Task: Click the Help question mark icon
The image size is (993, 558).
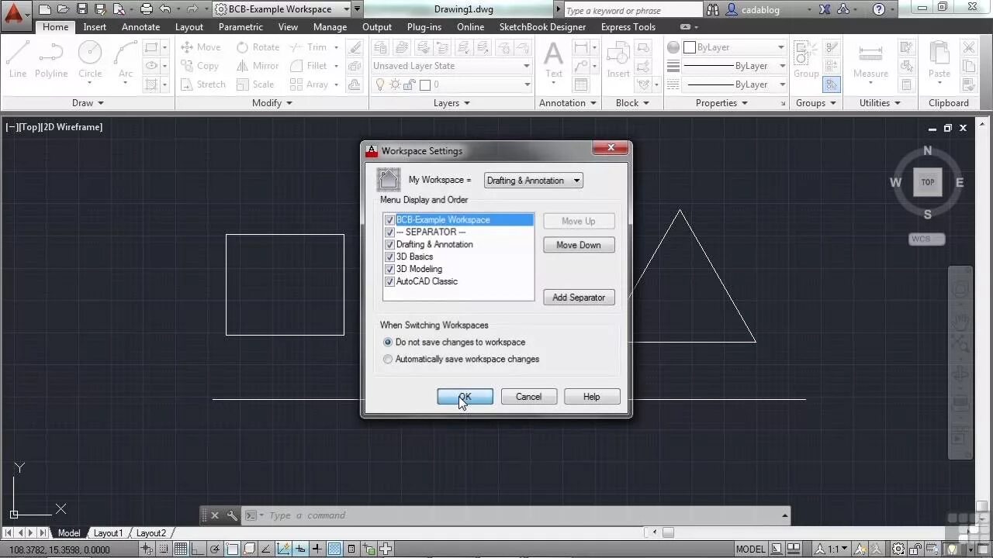Action: [879, 9]
